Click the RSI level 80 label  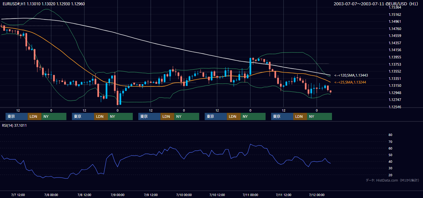point(390,135)
